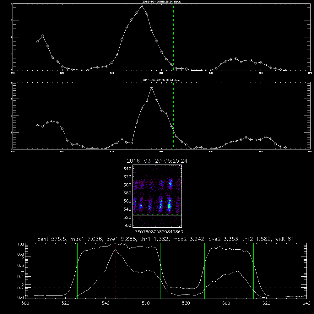Click x-axis label '830' under dusk plot
314x314 pixels.
tap(112, 152)
